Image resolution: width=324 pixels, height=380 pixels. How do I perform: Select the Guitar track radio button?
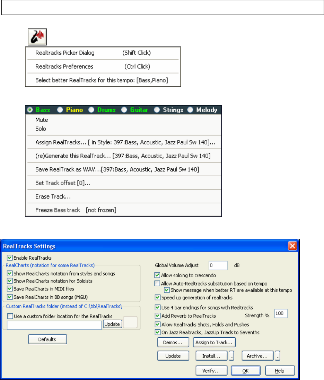coord(124,110)
